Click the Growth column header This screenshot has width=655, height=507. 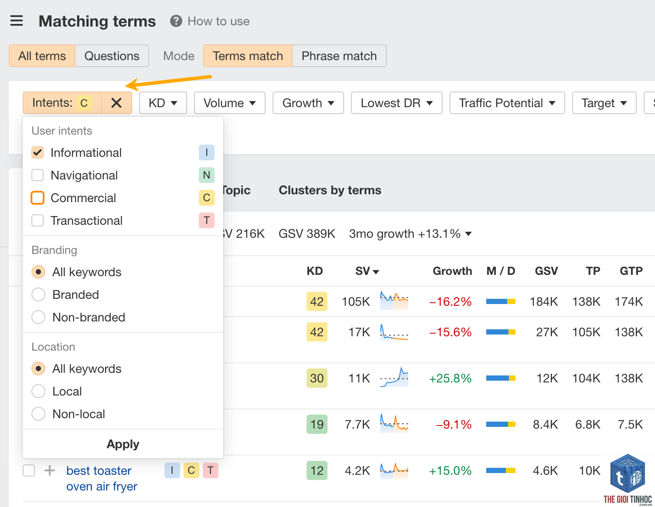pyautogui.click(x=452, y=271)
